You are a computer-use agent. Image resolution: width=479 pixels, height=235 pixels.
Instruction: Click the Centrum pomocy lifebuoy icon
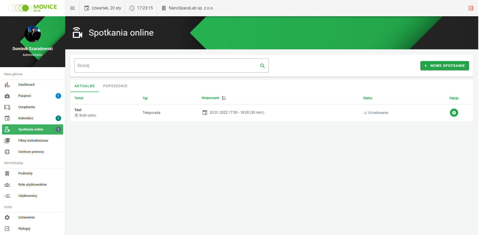[x=7, y=152]
